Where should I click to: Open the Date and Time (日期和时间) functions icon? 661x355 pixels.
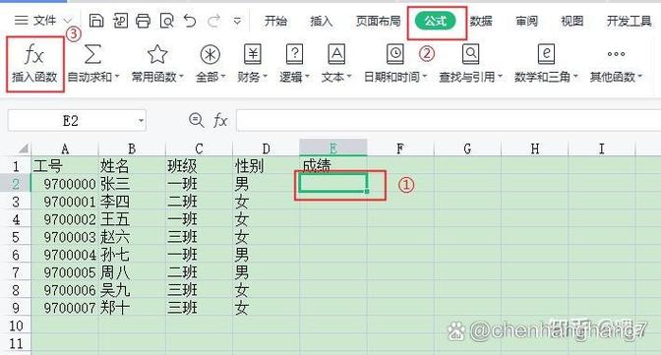[395, 54]
